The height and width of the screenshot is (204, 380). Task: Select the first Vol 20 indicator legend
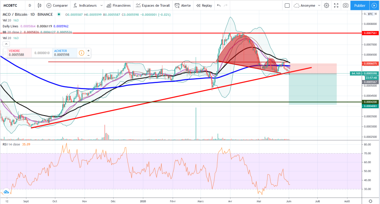coord(7,20)
